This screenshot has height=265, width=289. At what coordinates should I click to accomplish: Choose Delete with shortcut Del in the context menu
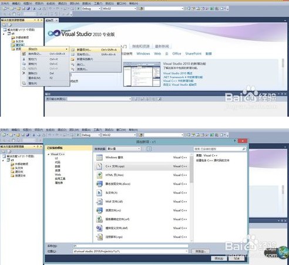pos(45,73)
